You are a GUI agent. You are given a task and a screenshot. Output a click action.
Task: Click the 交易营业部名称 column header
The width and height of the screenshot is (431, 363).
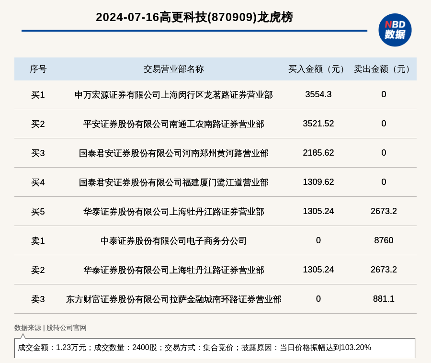[x=174, y=69]
